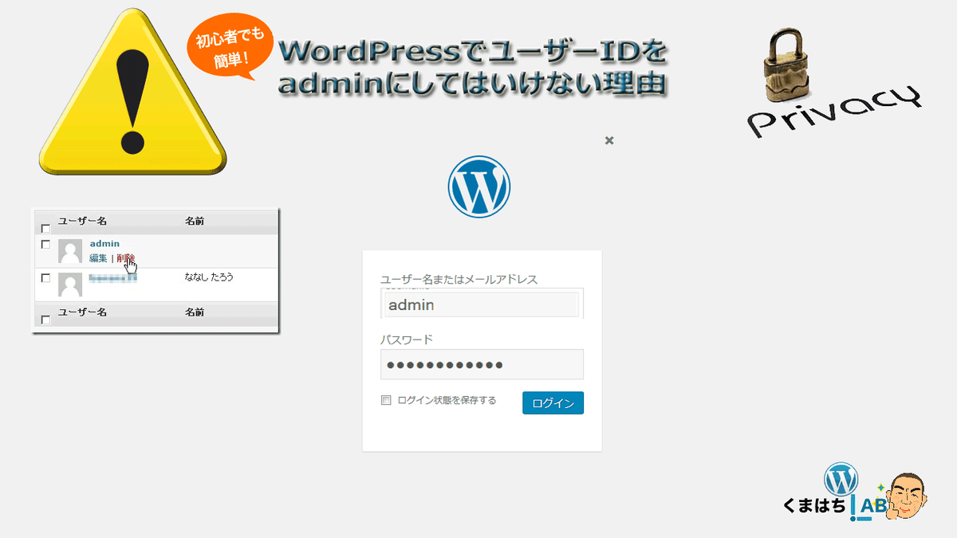Toggle select-all checkbox in top header row

tap(45, 229)
